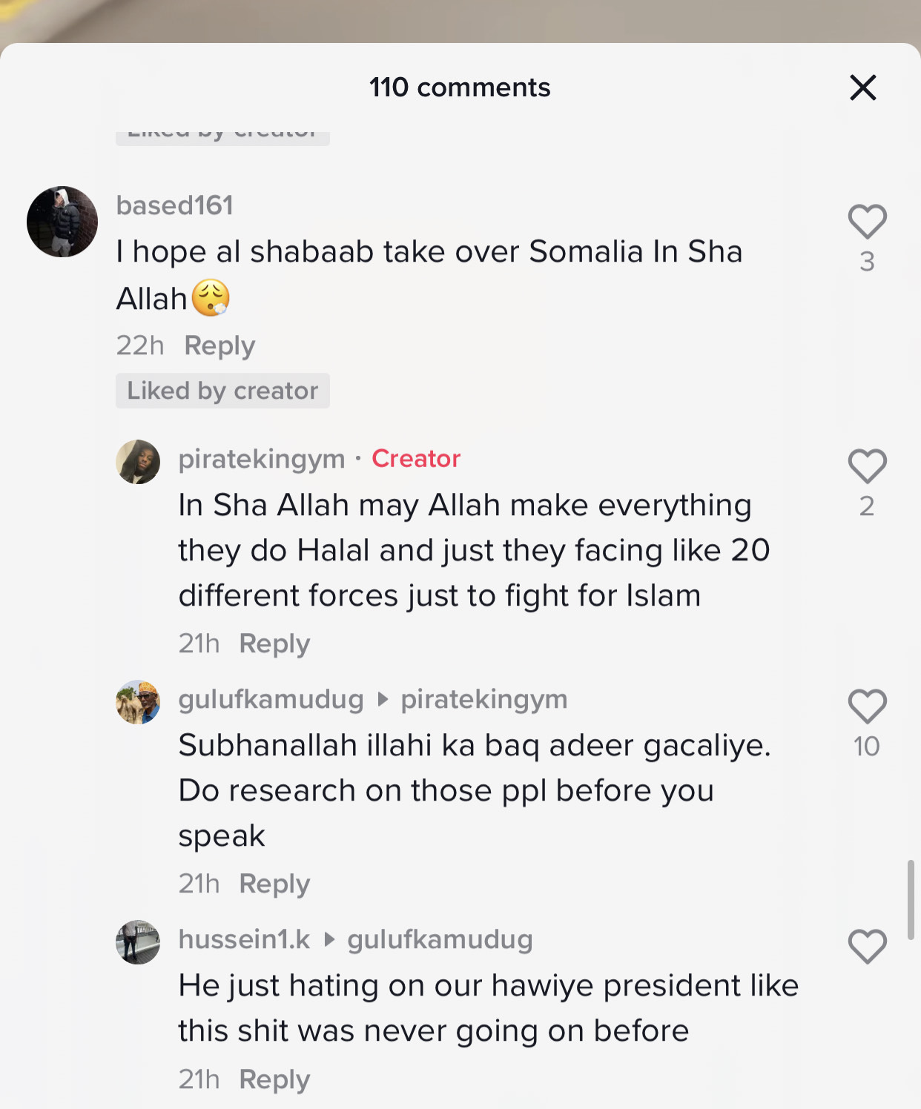Open the based161 username link

point(175,205)
